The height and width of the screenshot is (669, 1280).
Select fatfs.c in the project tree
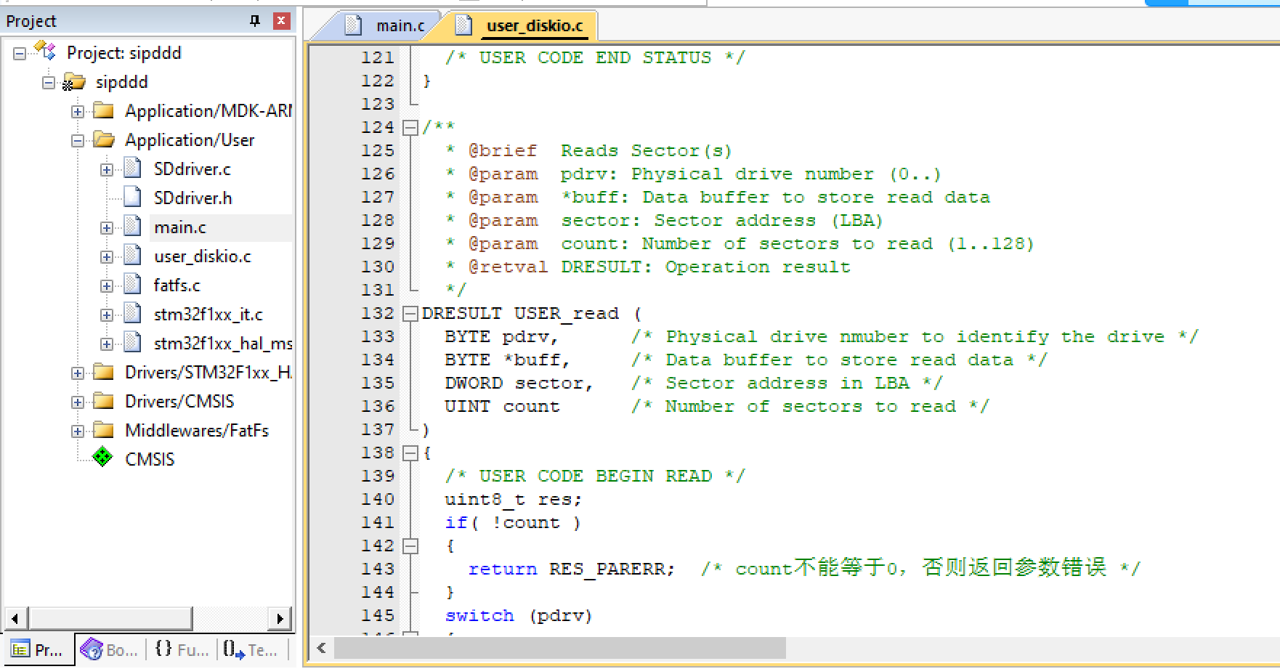tap(177, 285)
